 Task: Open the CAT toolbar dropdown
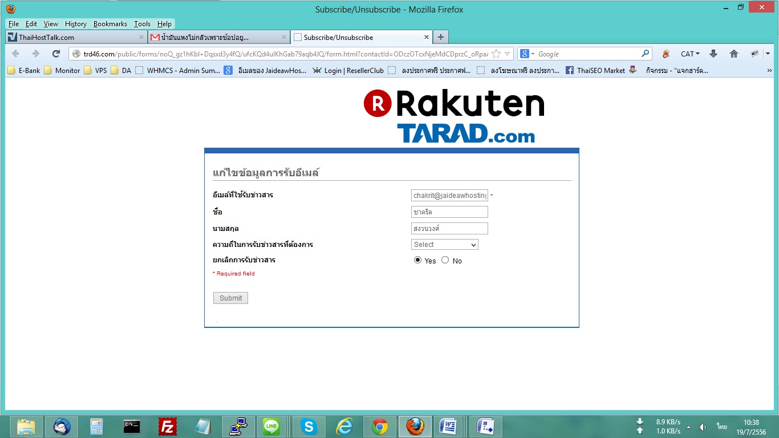690,54
